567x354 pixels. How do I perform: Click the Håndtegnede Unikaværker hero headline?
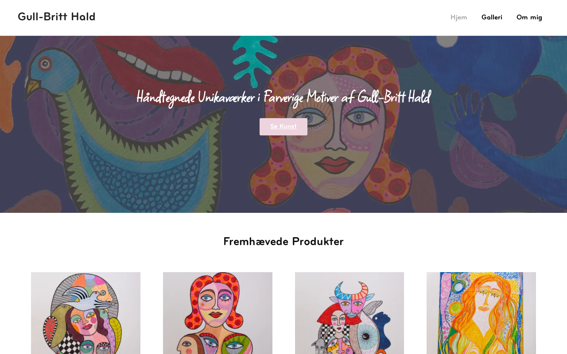tap(283, 97)
